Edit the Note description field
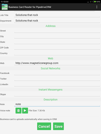Image resolution: width=101 pixels, height=134 pixels. pos(57,104)
